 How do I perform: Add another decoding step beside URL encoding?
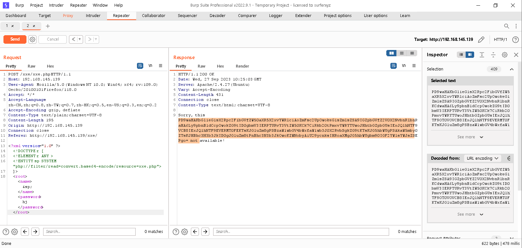coord(509,158)
